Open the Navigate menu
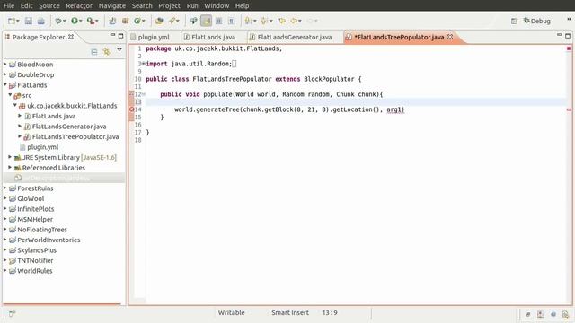The image size is (575, 323). coord(111,5)
